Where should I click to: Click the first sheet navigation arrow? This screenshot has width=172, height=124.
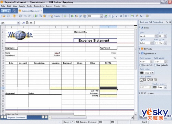tap(2, 117)
